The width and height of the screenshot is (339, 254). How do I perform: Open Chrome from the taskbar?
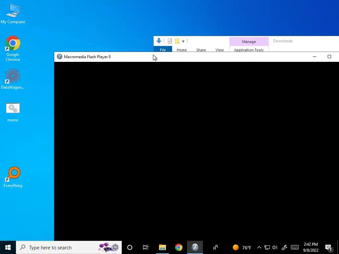[178, 247]
